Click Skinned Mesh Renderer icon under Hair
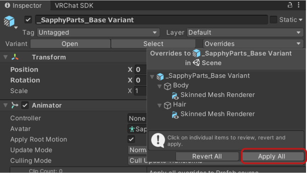Viewport: 307px width, 173px height. [x=175, y=115]
